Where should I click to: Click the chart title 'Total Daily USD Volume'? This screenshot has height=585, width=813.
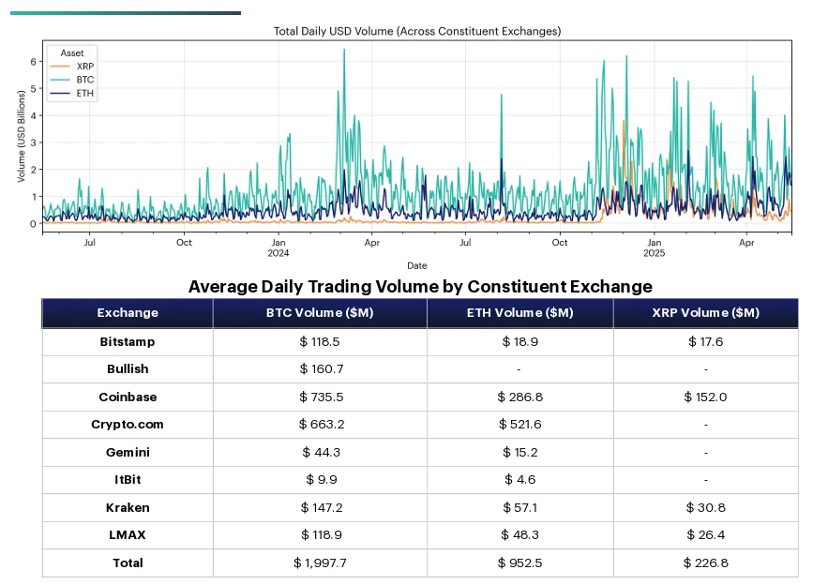[x=416, y=31]
